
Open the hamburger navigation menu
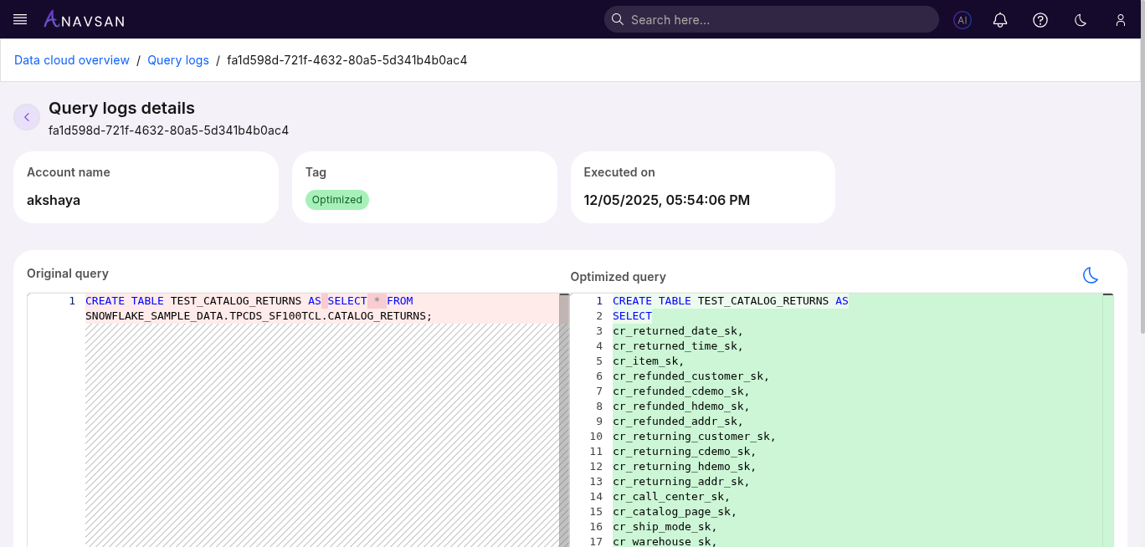tap(19, 19)
